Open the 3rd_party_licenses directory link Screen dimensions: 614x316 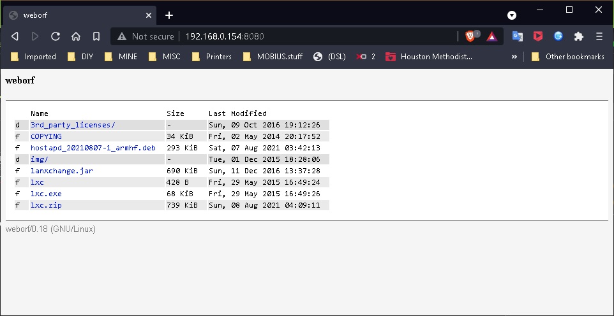coord(73,125)
